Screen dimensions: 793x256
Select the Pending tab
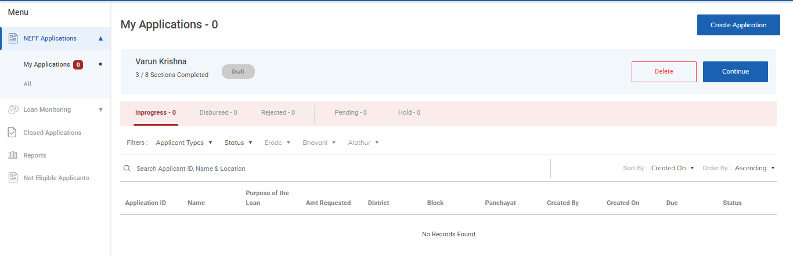click(351, 113)
